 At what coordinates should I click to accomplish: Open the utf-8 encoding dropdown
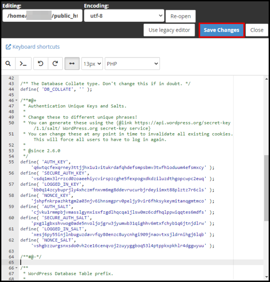[124, 16]
